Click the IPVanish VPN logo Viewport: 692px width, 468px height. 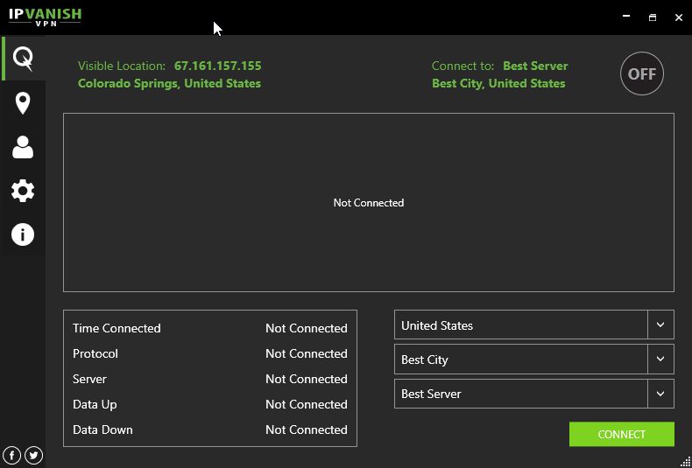point(46,16)
